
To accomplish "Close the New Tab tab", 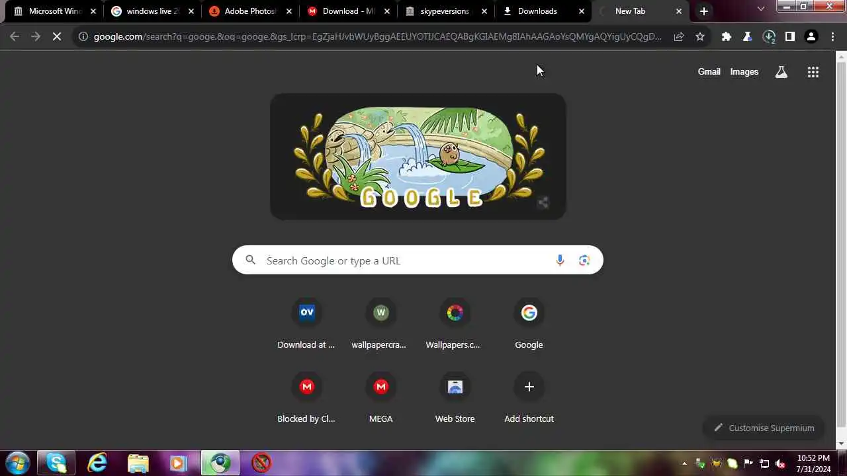I will [678, 11].
